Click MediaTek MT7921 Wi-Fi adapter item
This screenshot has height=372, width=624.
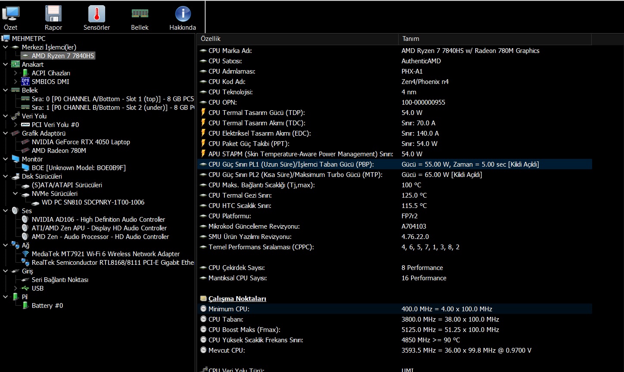(106, 254)
